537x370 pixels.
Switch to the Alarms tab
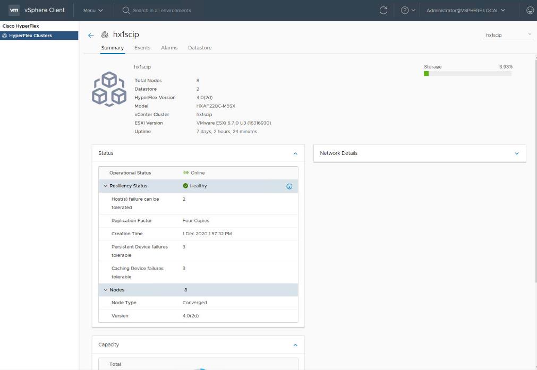click(169, 48)
